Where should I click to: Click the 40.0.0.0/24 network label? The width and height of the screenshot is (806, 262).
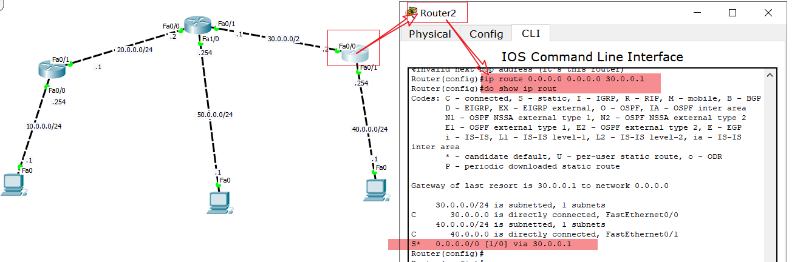click(x=370, y=129)
